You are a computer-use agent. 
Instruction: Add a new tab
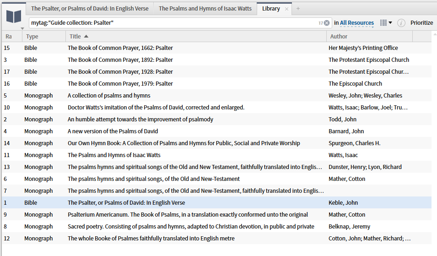click(298, 9)
